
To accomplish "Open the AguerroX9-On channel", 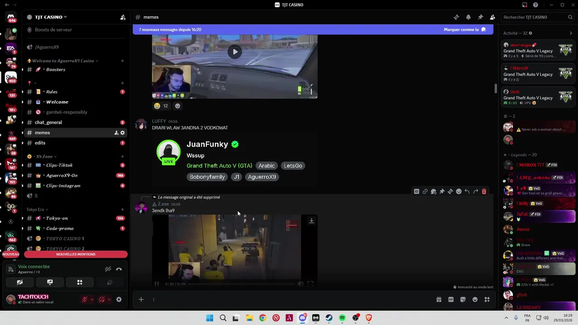I will pos(75,176).
